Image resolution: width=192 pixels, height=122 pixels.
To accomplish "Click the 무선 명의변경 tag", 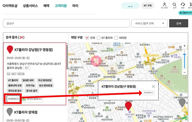I will 45,80.
